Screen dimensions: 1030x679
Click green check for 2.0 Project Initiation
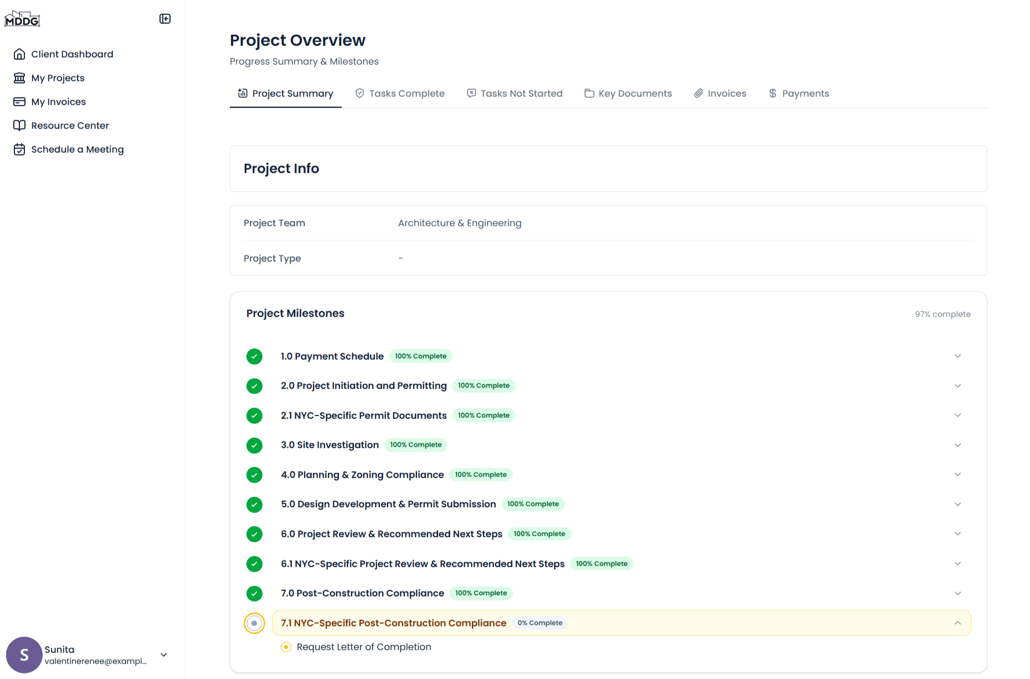point(254,386)
